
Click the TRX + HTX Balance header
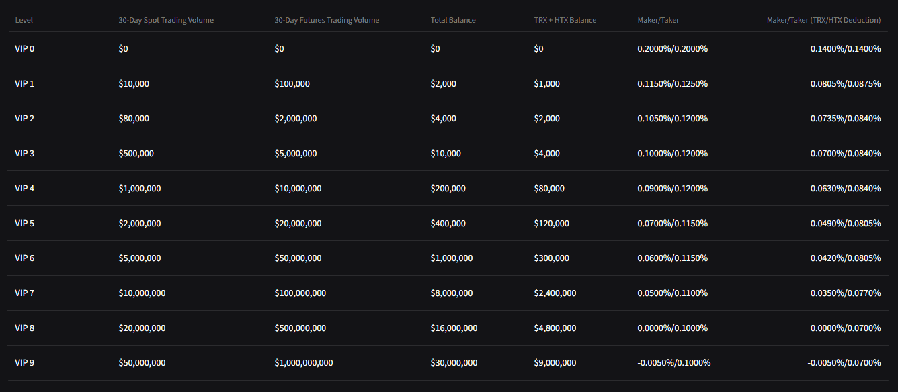coord(565,20)
